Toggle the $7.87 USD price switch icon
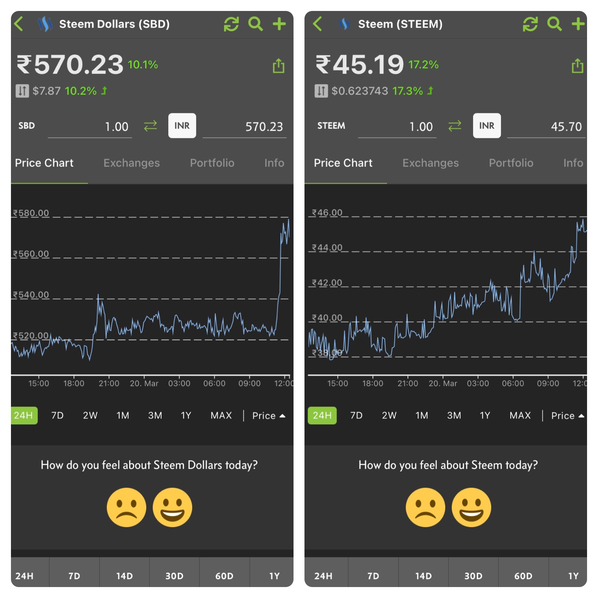The width and height of the screenshot is (598, 598). (22, 91)
